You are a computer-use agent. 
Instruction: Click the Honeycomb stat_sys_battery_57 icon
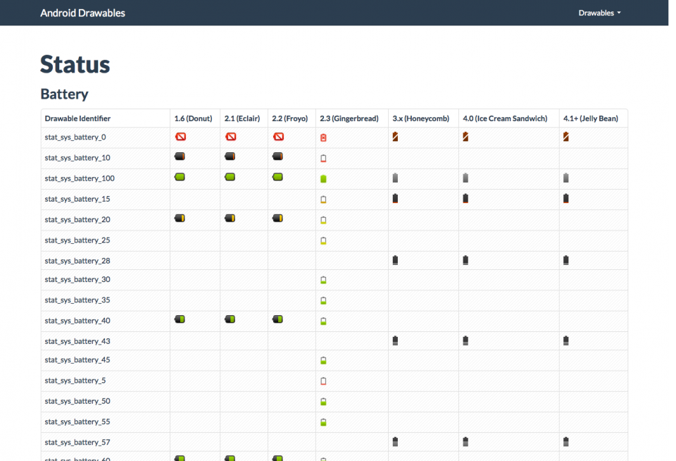[395, 441]
